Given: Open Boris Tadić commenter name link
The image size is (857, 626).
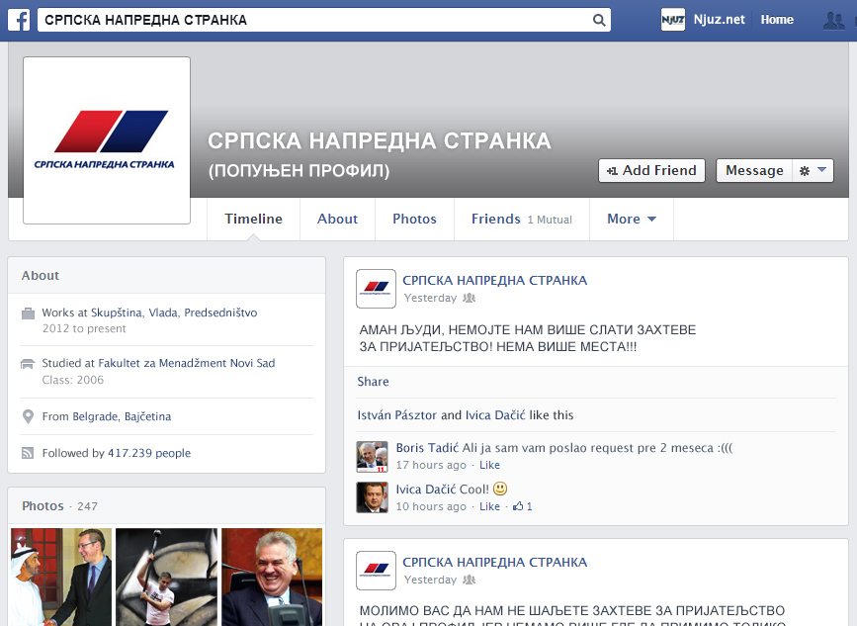Looking at the screenshot, I should pos(427,448).
